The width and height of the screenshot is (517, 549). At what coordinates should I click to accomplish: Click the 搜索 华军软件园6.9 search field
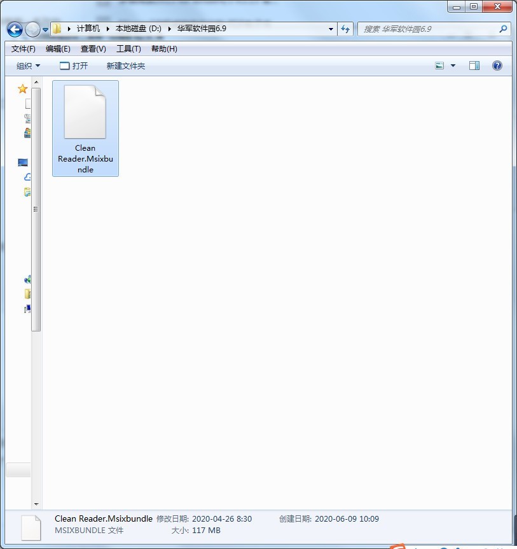tap(429, 29)
